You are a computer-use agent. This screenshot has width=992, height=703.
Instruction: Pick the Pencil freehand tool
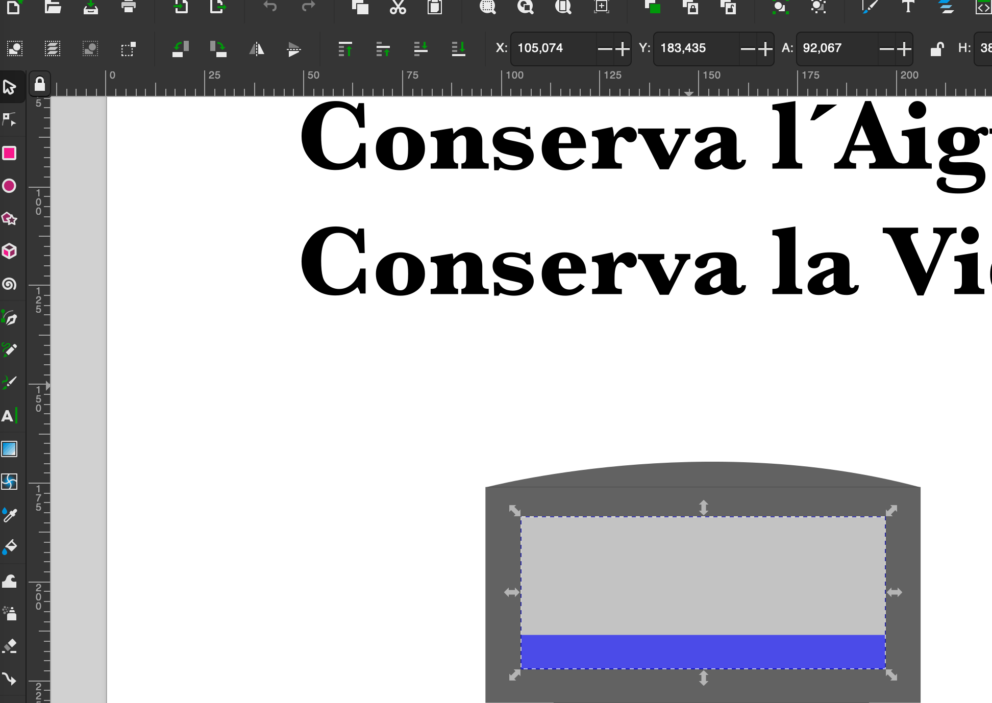point(10,349)
